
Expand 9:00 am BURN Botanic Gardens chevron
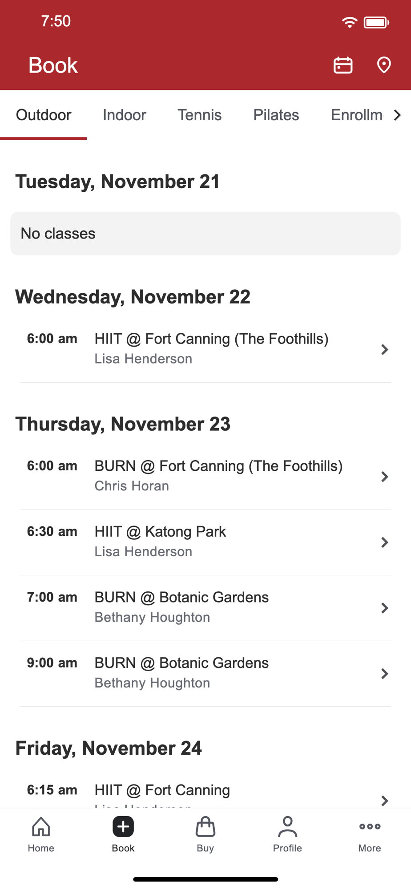coord(385,674)
